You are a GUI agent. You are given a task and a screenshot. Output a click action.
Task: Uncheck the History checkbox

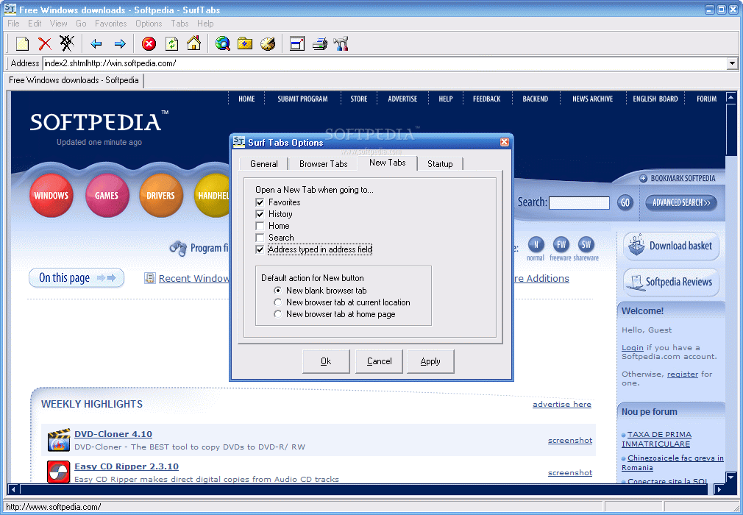(x=260, y=214)
